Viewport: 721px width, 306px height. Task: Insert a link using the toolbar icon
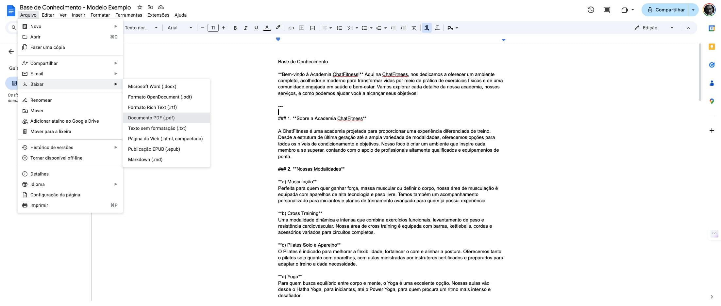point(291,28)
